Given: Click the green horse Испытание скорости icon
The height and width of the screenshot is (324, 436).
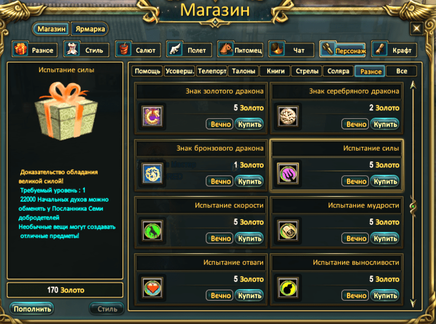Looking at the screenshot, I should [152, 231].
